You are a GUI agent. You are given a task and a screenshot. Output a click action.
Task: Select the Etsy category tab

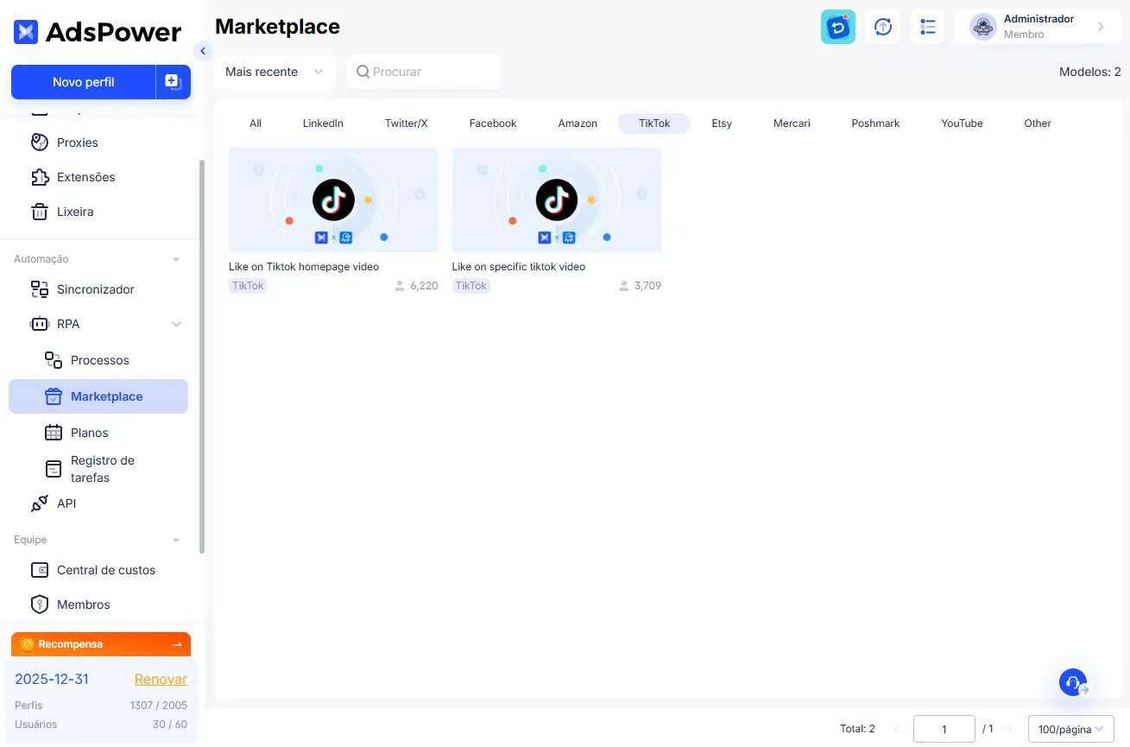pos(722,123)
